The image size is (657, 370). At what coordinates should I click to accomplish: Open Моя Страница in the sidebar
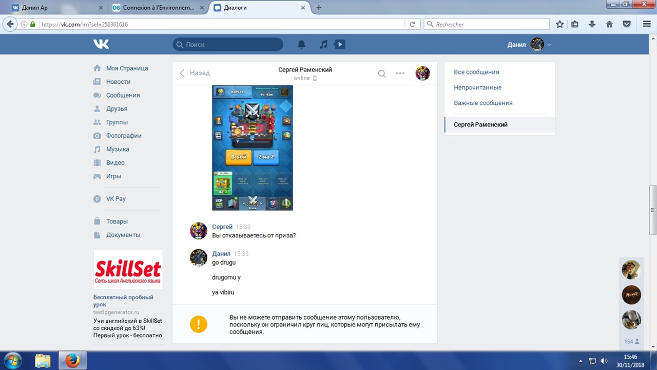click(x=127, y=68)
